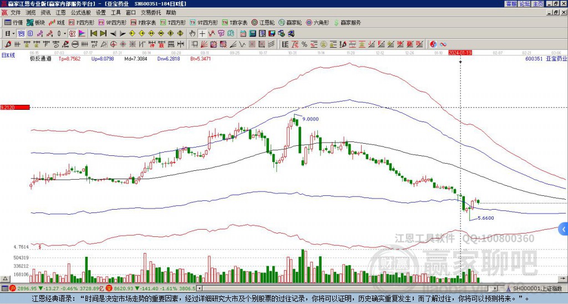Viewport: 568px width, 304px height.
Task: Open the 主页 homepage link
Action: tap(538, 4)
